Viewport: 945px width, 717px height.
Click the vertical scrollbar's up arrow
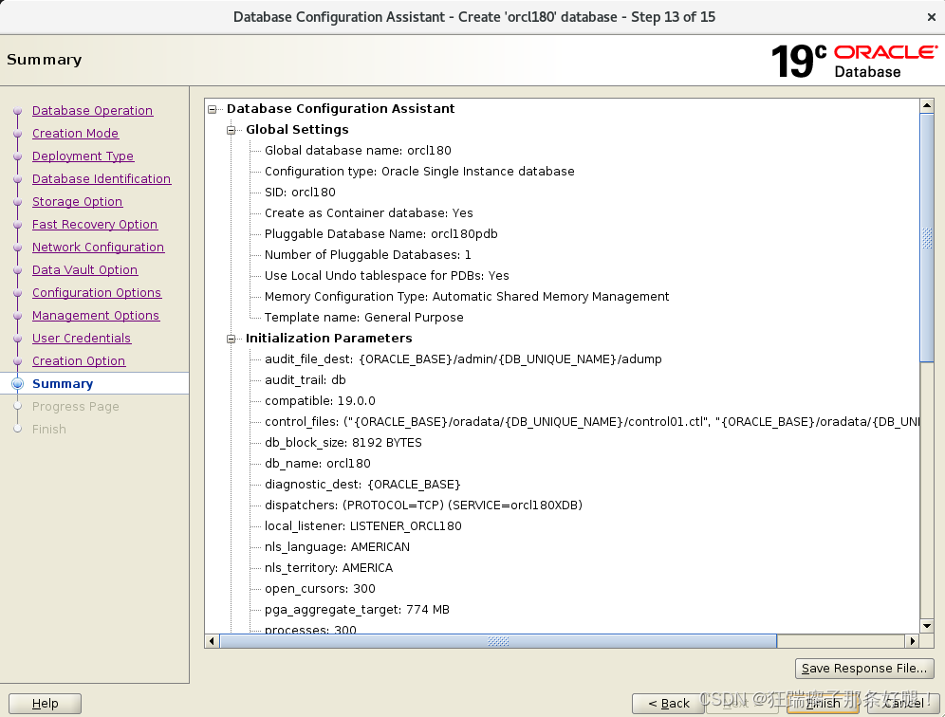(927, 104)
